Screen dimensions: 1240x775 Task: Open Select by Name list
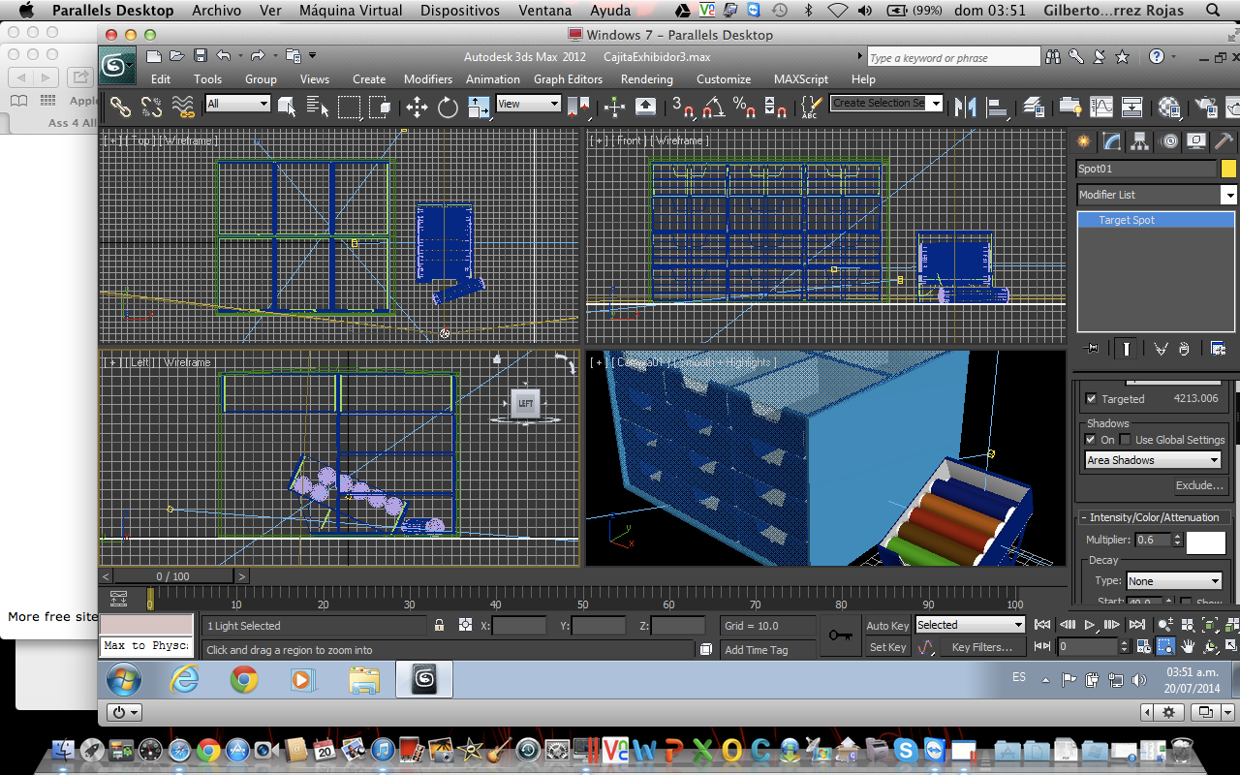tap(317, 107)
